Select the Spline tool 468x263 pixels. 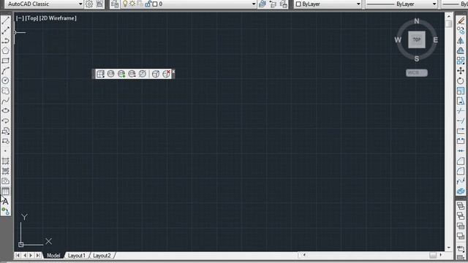pyautogui.click(x=5, y=101)
